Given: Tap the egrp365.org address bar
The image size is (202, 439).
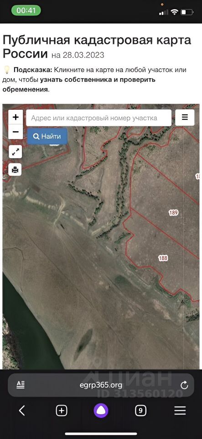Looking at the screenshot, I should (101, 385).
